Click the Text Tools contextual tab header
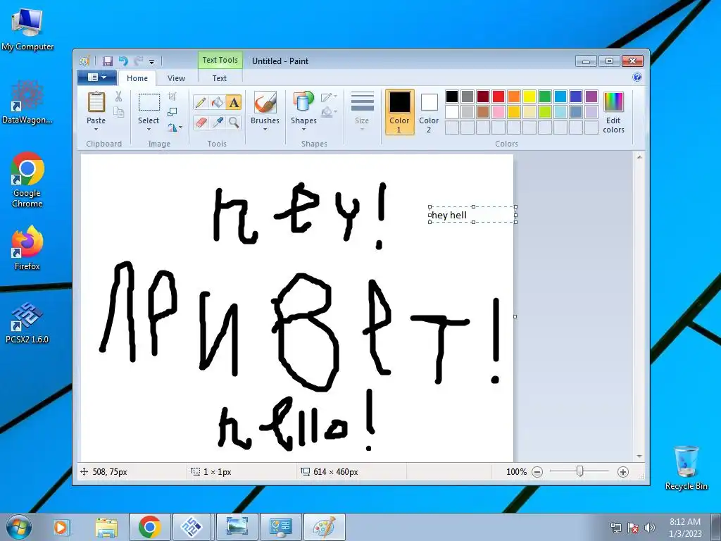 click(220, 60)
